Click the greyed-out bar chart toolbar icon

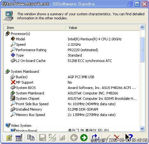(62, 138)
